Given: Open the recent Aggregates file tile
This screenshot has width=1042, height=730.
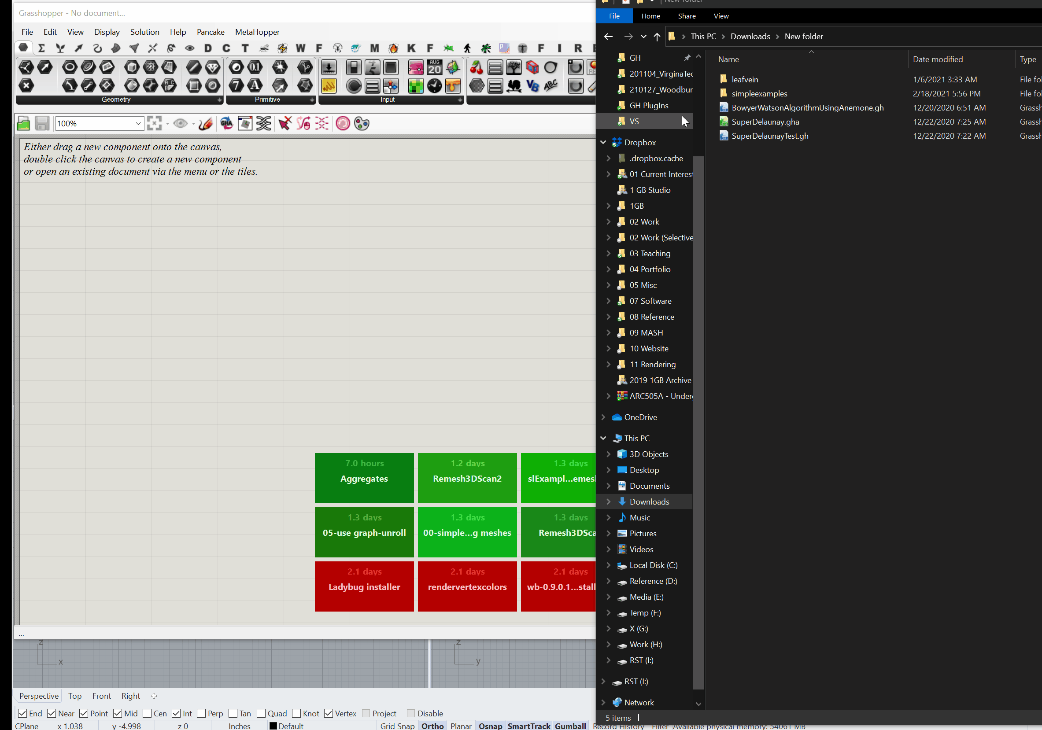Looking at the screenshot, I should tap(364, 478).
